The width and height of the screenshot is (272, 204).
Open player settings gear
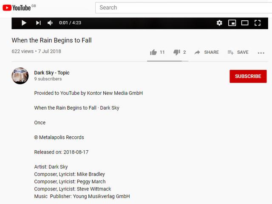pos(219,23)
